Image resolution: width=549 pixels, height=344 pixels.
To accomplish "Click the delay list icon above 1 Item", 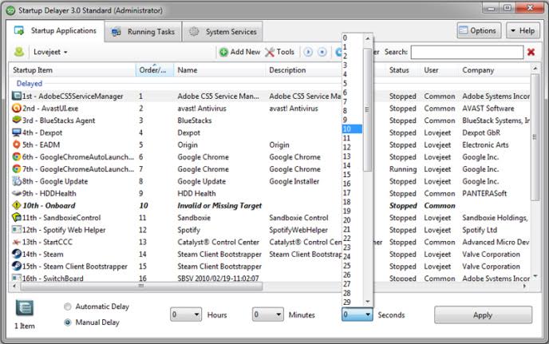I will click(25, 308).
